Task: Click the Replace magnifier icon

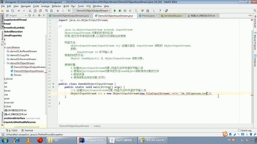Action: (52, 11)
